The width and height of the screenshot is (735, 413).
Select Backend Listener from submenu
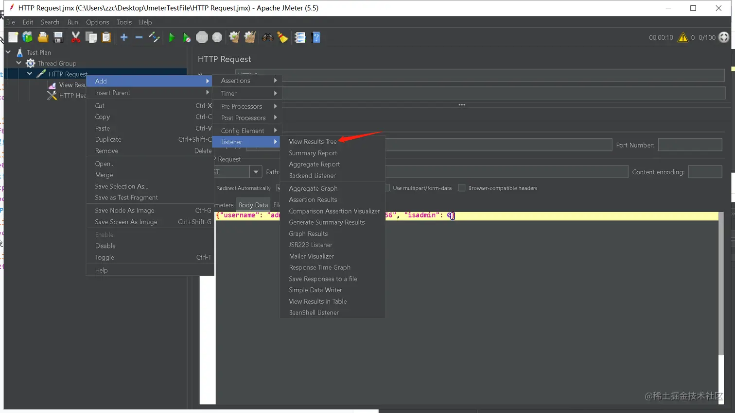pyautogui.click(x=332, y=176)
